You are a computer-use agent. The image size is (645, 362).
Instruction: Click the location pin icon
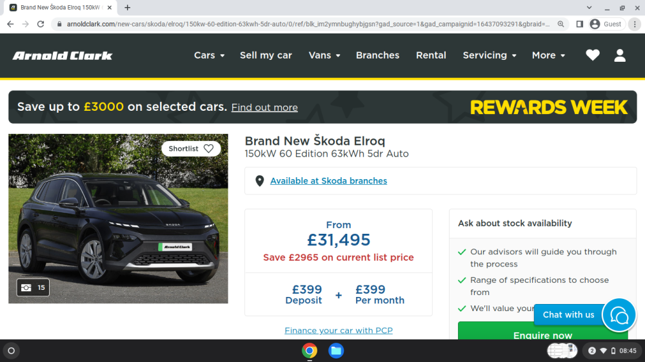259,181
